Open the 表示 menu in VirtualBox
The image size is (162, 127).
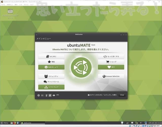16,5
